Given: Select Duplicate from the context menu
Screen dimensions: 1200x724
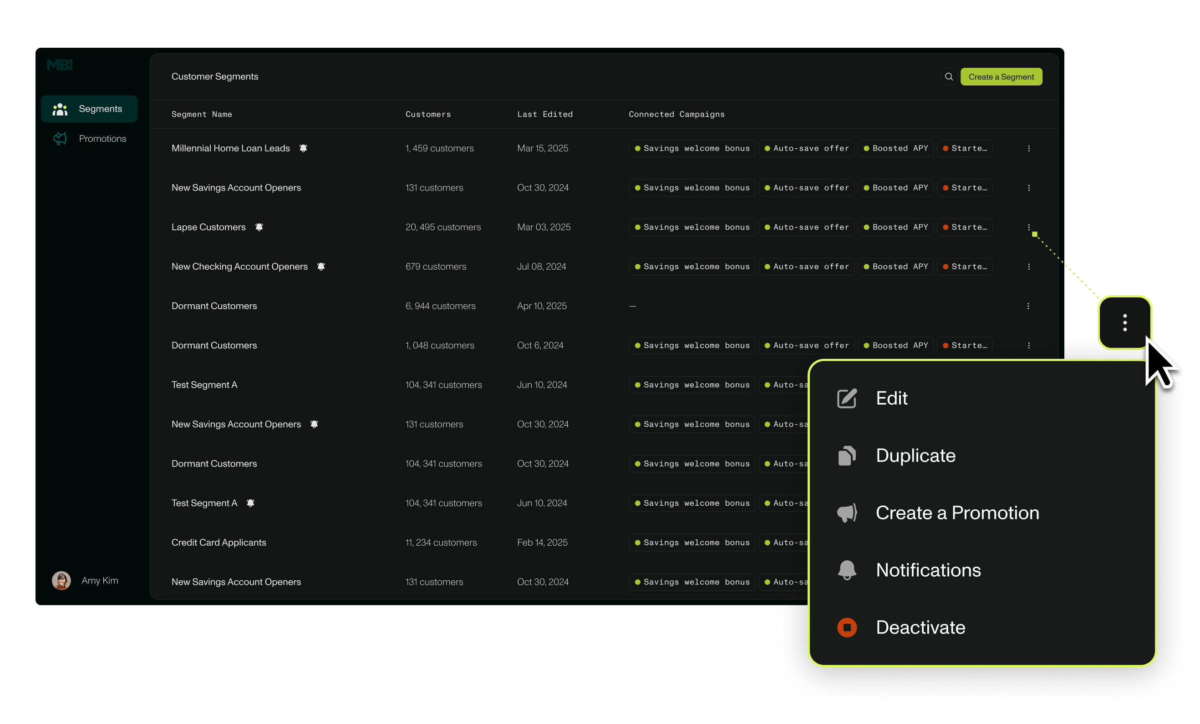Looking at the screenshot, I should point(915,455).
